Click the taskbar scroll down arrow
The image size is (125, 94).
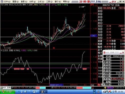94,93
